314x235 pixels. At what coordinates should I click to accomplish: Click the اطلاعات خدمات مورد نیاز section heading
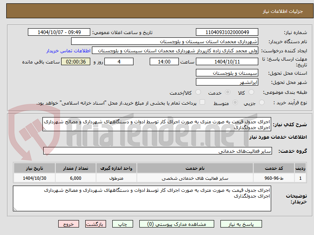(x=278, y=137)
